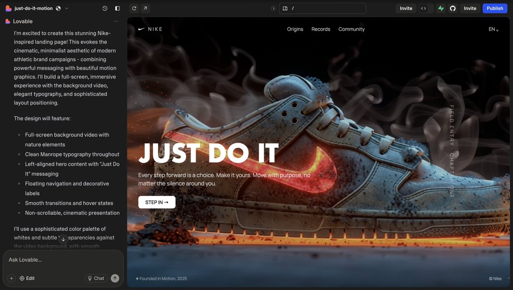
Task: Open the Records nav link
Action: coord(321,29)
